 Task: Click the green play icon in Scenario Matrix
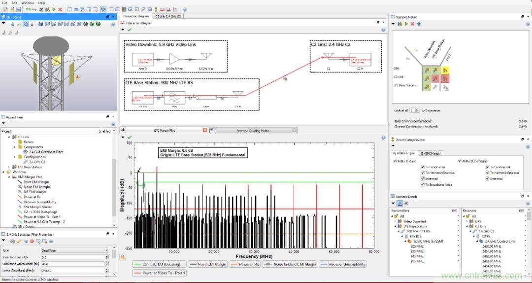pos(406,24)
